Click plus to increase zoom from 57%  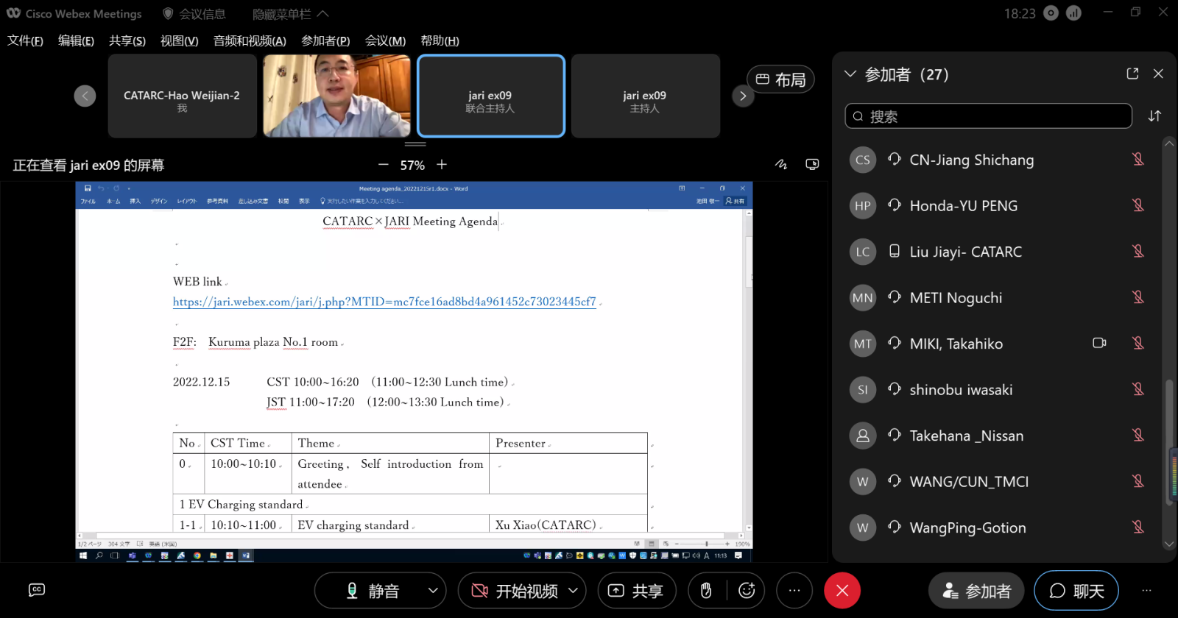[442, 165]
